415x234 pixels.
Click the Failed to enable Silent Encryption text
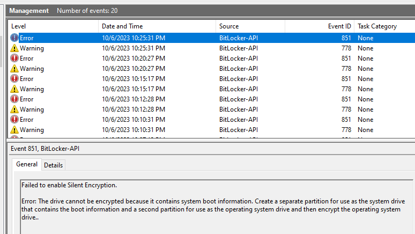tap(69, 185)
